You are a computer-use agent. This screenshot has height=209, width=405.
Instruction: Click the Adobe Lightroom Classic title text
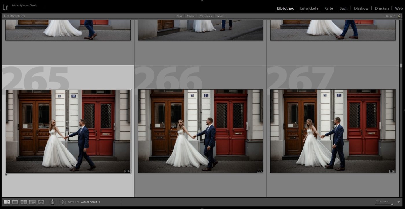pyautogui.click(x=24, y=5)
